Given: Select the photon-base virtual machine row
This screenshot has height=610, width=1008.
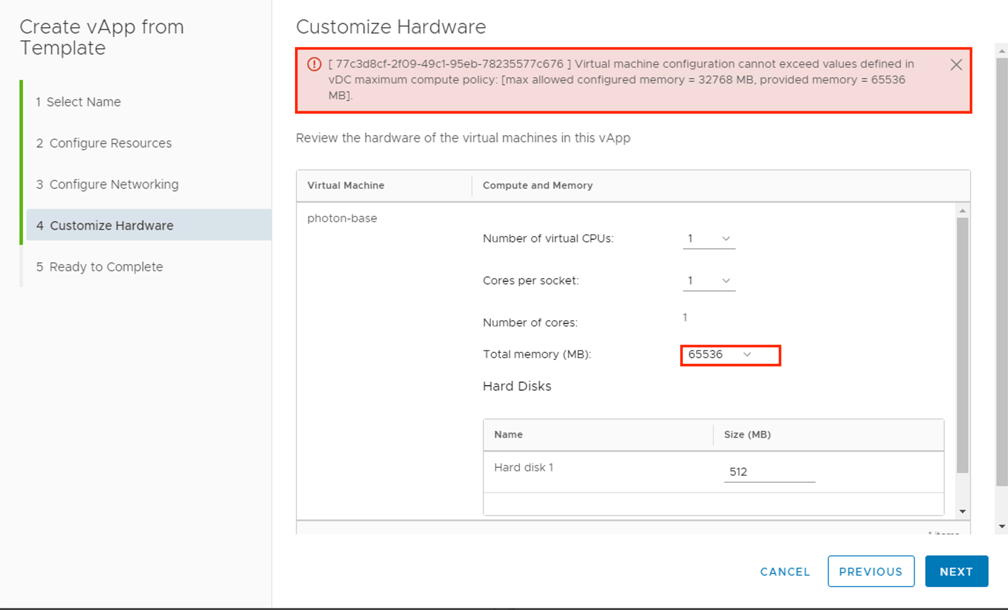Looking at the screenshot, I should (x=342, y=218).
